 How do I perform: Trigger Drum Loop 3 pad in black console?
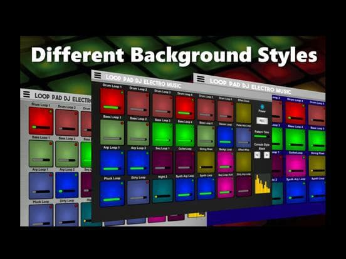pyautogui.click(x=162, y=106)
